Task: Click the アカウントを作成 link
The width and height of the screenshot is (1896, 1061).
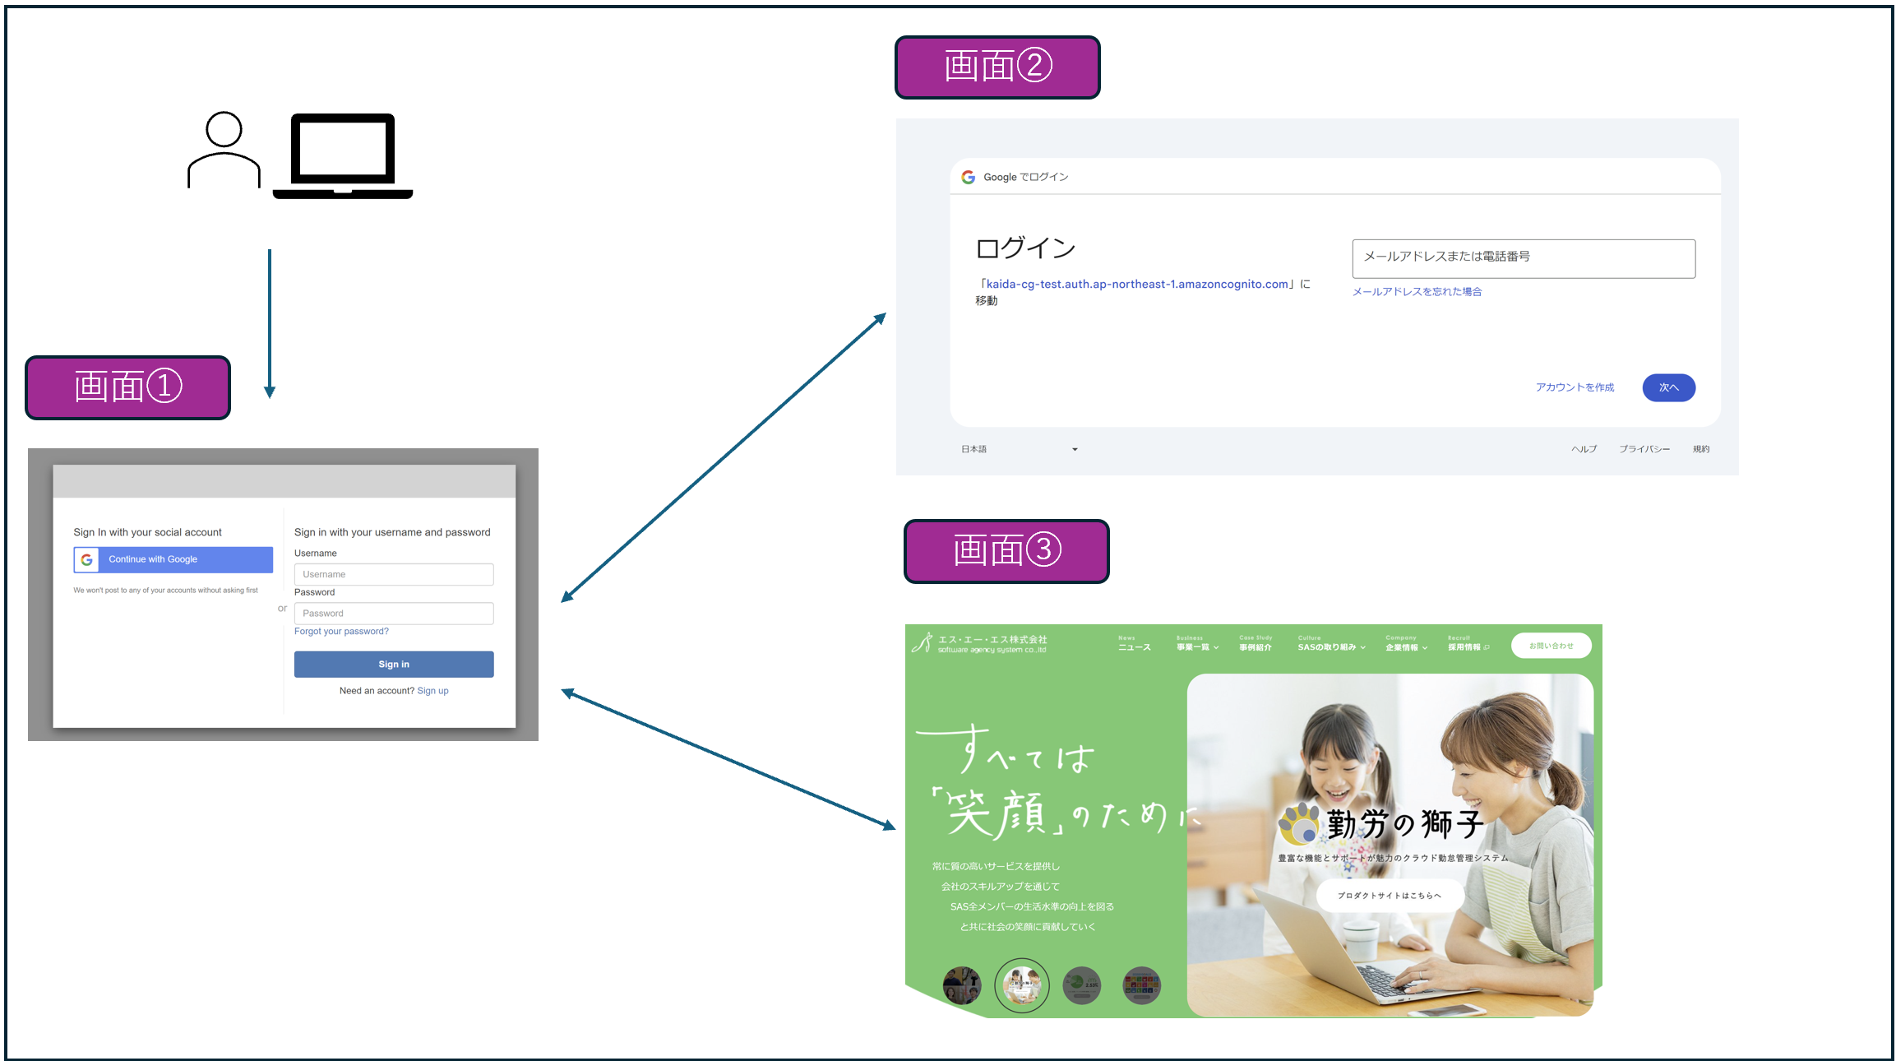Action: pos(1574,387)
